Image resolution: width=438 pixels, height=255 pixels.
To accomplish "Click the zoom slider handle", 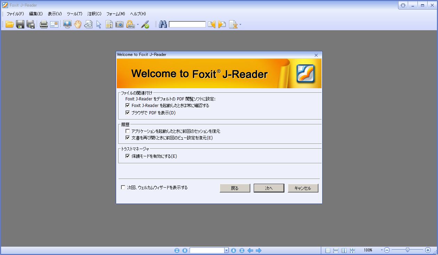I will 407,250.
